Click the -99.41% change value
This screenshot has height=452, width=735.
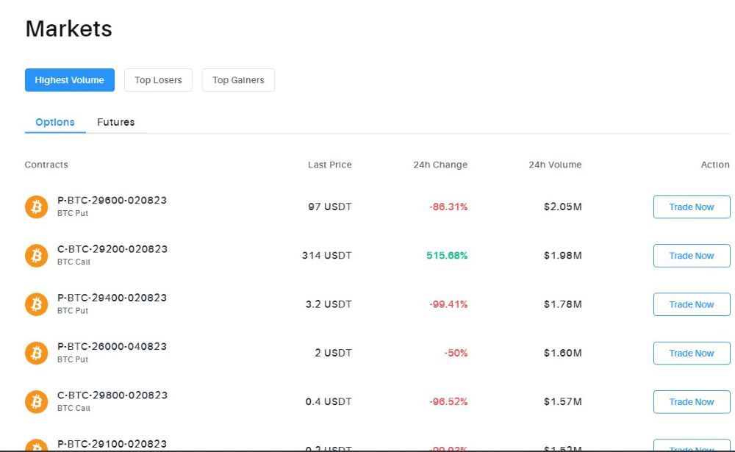click(x=448, y=304)
